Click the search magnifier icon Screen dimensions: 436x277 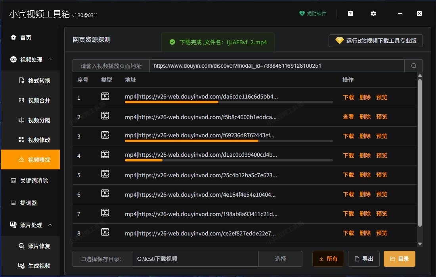(x=414, y=65)
